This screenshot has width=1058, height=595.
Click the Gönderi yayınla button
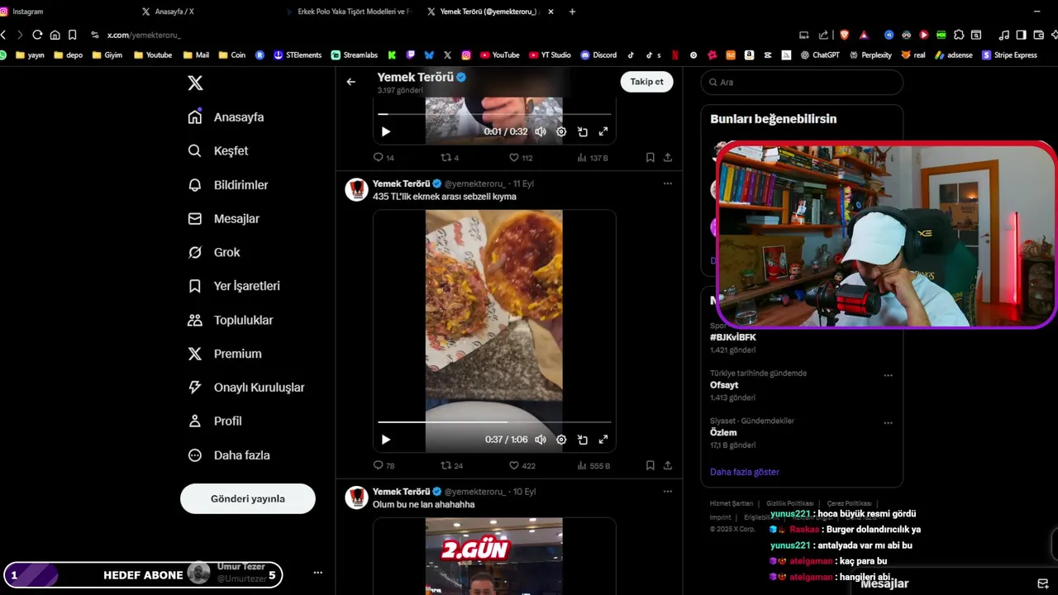tap(248, 498)
